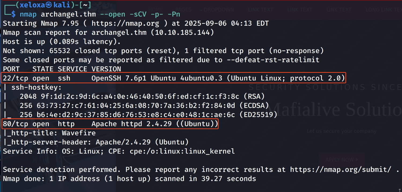Click the Mafialive Solutions heading
Image resolution: width=402 pixels, height=192 pixels.
pyautogui.click(x=335, y=109)
